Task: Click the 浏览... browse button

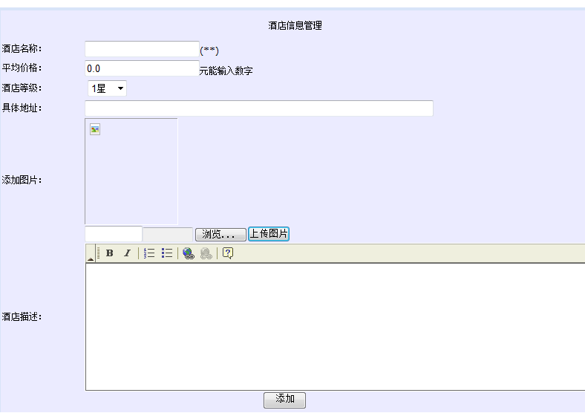Action: (x=220, y=235)
